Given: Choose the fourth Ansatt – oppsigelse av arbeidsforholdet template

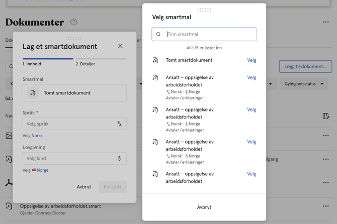Looking at the screenshot, I should [251, 174].
